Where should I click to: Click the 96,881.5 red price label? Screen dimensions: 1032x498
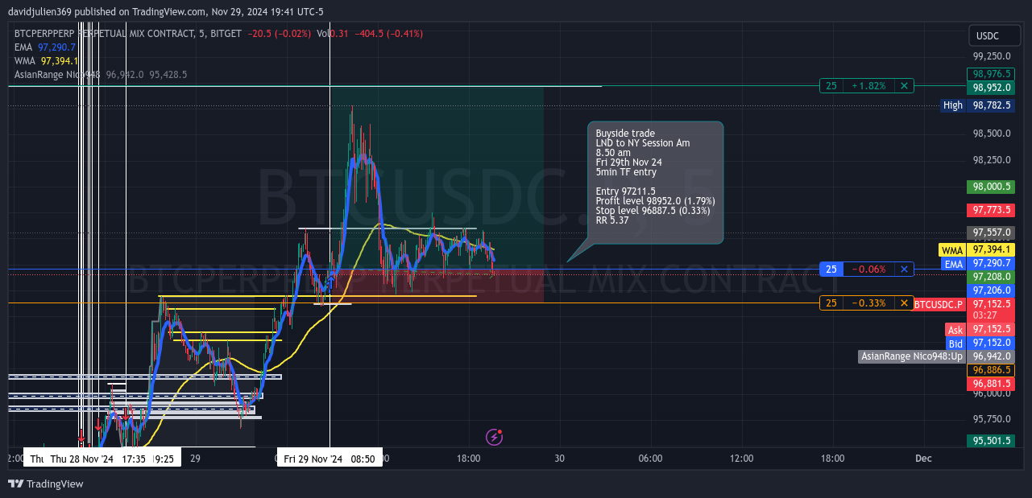[x=990, y=384]
